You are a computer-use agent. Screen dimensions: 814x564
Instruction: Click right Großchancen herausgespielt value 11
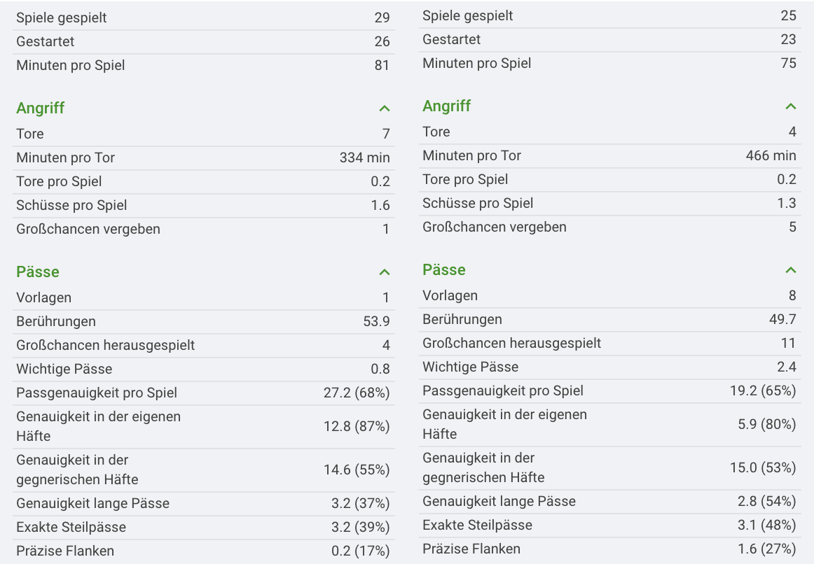pyautogui.click(x=788, y=343)
